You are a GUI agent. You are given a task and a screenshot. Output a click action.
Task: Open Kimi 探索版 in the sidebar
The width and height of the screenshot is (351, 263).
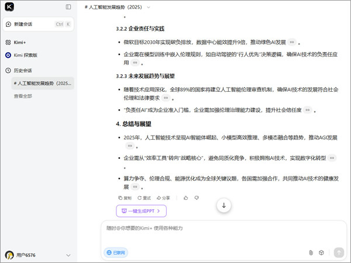[x=25, y=55]
